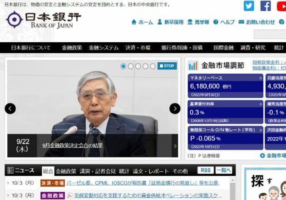This screenshot has height=200, width=286.
Task: Open 金融政策 in main navigation
Action: pyautogui.click(x=72, y=48)
